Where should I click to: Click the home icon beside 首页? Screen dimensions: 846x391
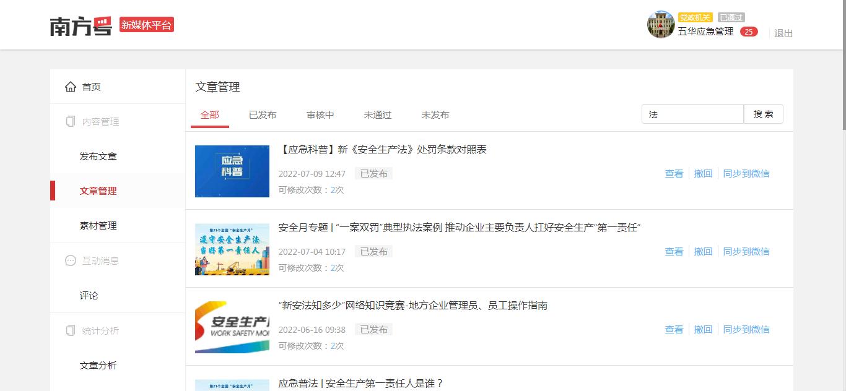[71, 87]
